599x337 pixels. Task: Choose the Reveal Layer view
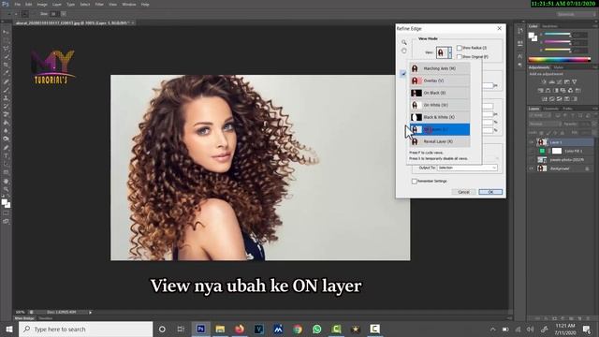point(440,141)
